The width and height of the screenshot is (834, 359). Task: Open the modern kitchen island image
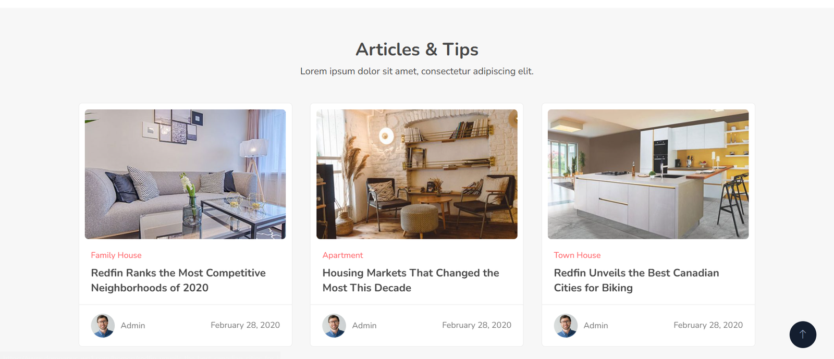coord(648,174)
